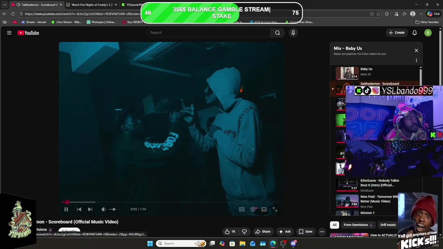Select the From Deevisions filter chip
The image size is (443, 249).
pyautogui.click(x=358, y=225)
